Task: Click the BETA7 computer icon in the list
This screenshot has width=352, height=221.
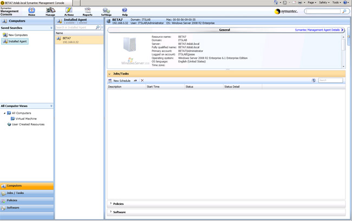Action: (x=59, y=38)
